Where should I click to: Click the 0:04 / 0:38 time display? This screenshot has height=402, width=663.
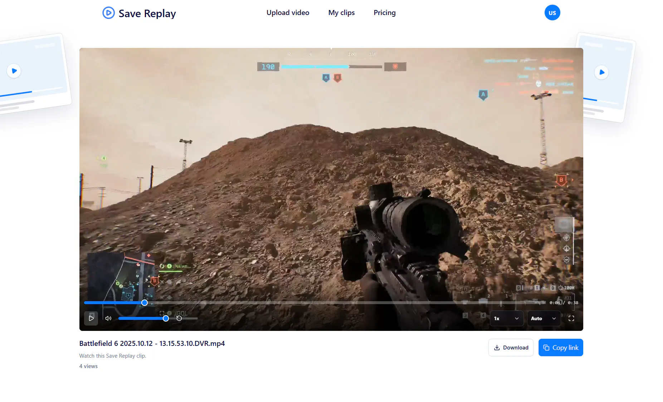(564, 303)
